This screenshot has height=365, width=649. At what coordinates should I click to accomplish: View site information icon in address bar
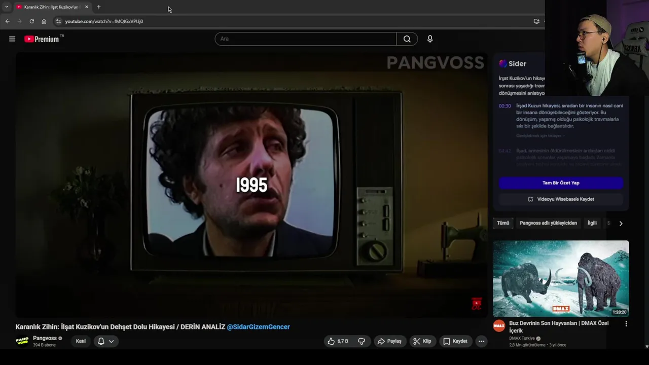pyautogui.click(x=58, y=21)
